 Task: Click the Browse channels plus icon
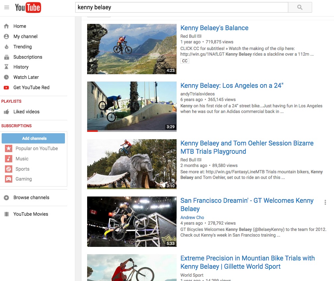[6, 197]
